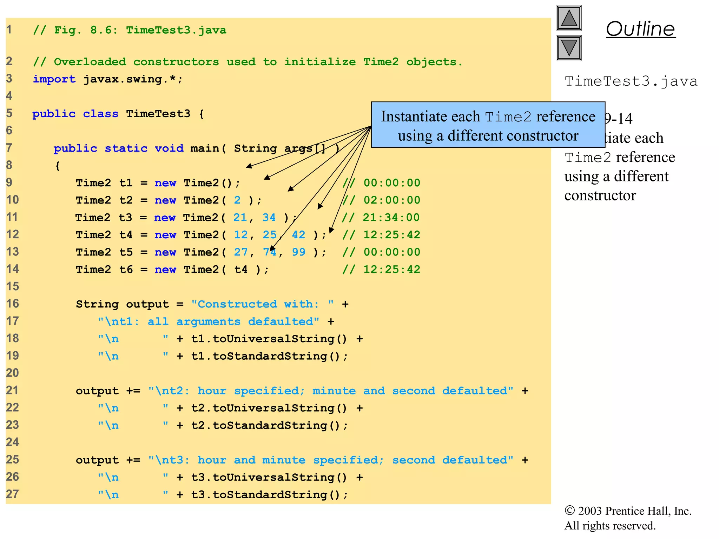
Task: Click the '© 2003 Prentice Hall, Inc.' copyright text
Action: [628, 511]
